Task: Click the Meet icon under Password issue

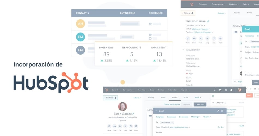Action: point(220,39)
